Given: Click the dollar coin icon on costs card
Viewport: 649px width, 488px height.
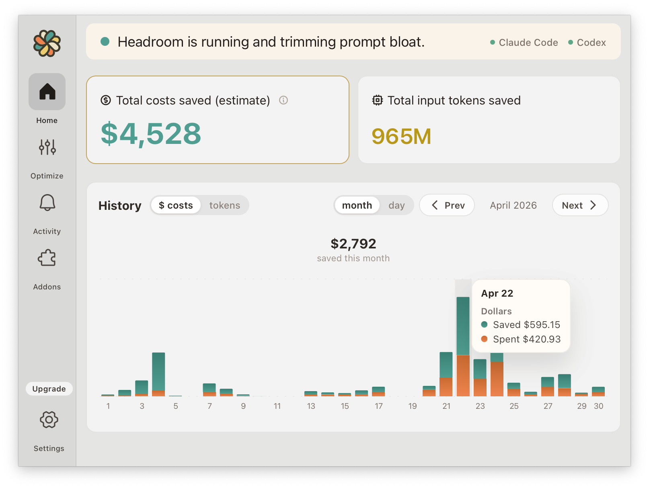Looking at the screenshot, I should [x=106, y=100].
